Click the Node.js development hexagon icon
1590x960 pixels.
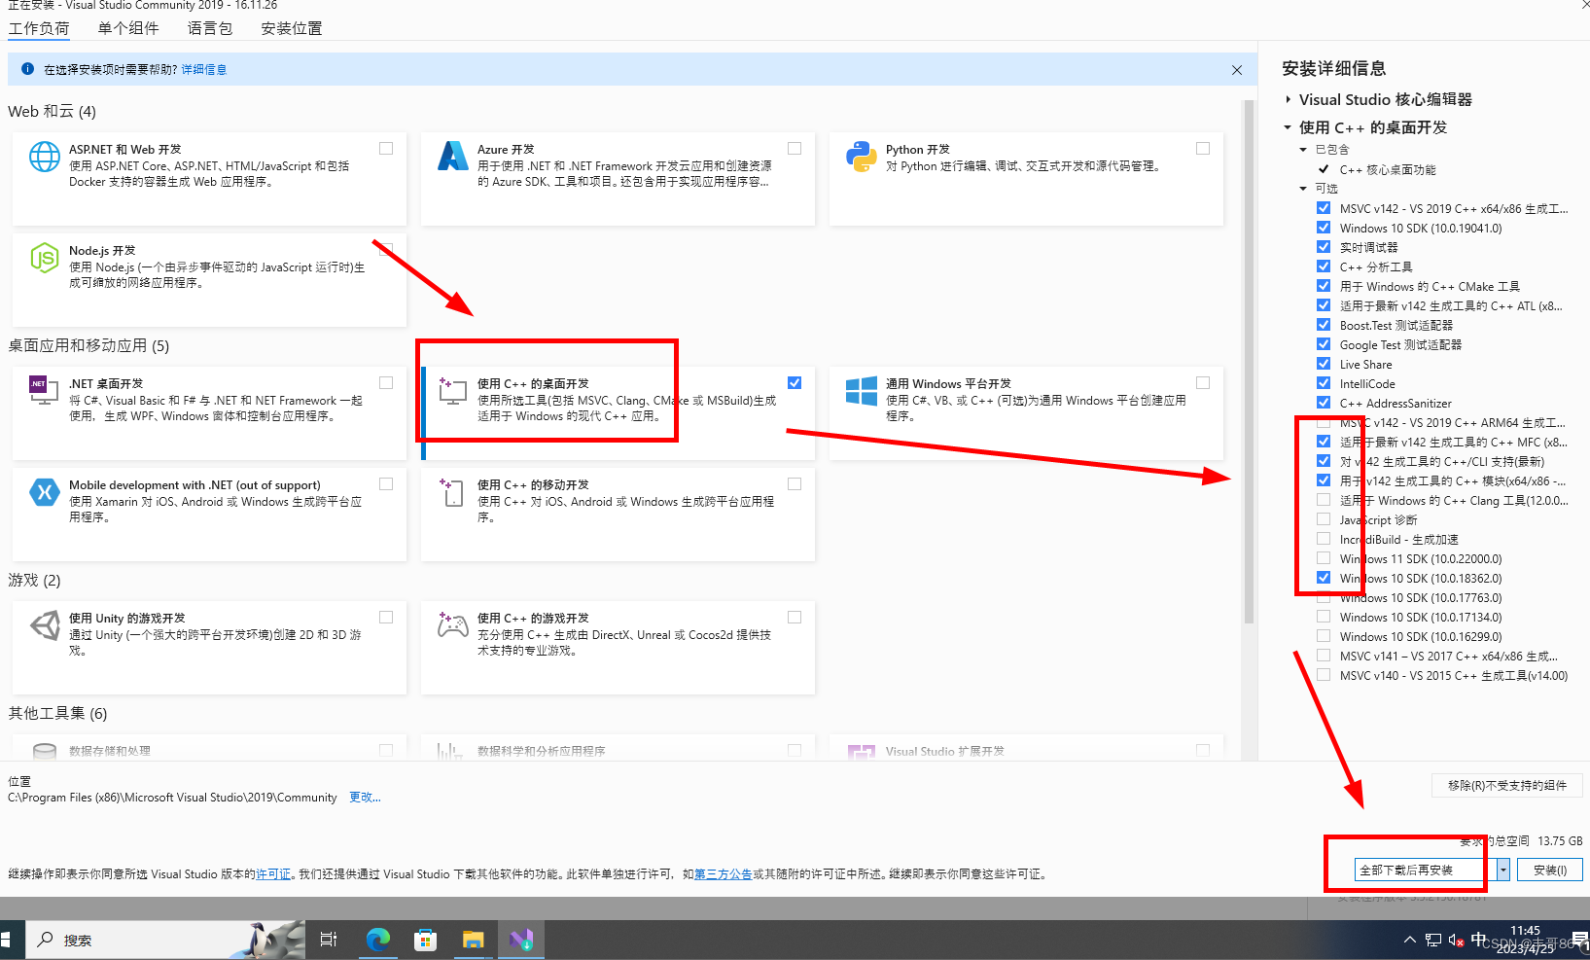[45, 258]
